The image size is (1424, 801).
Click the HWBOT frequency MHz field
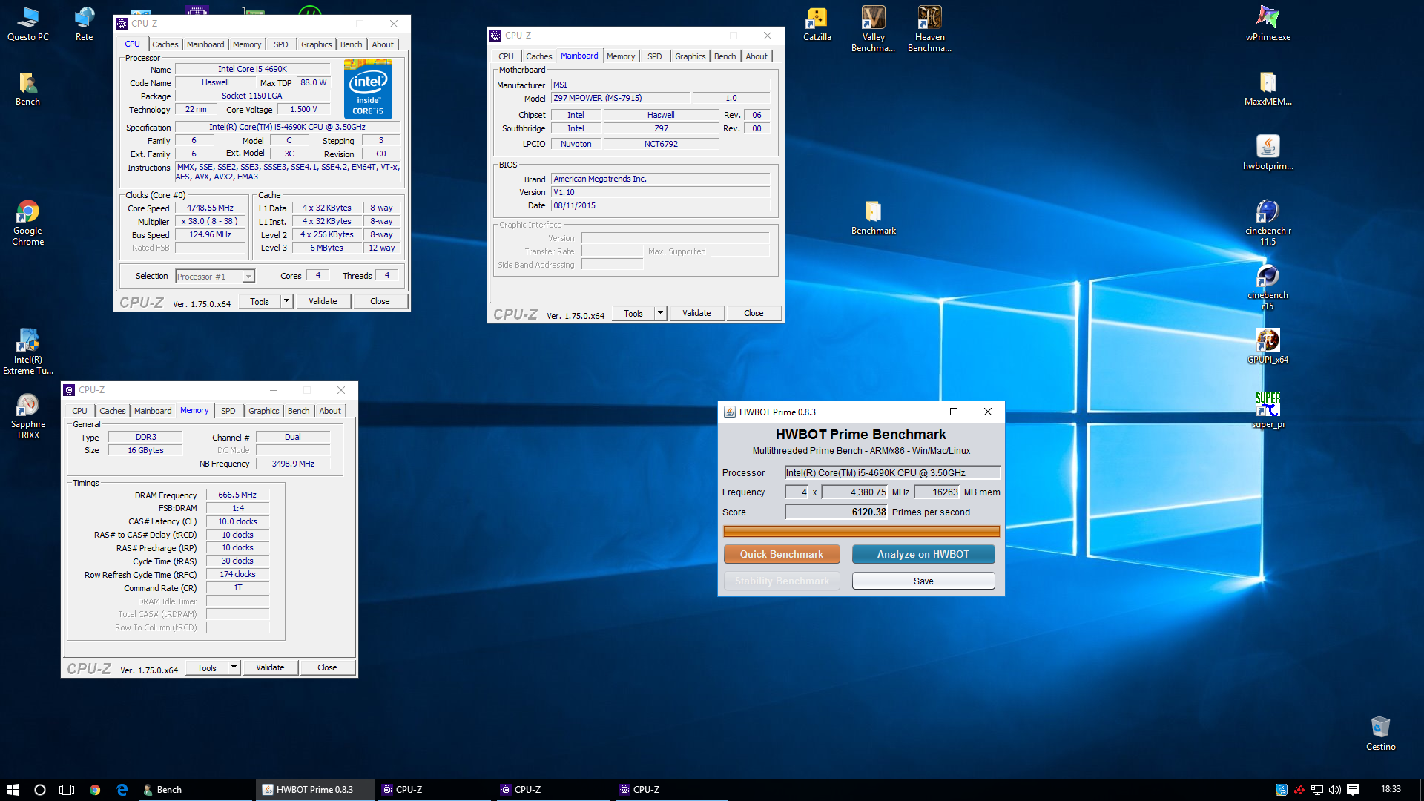tap(855, 492)
